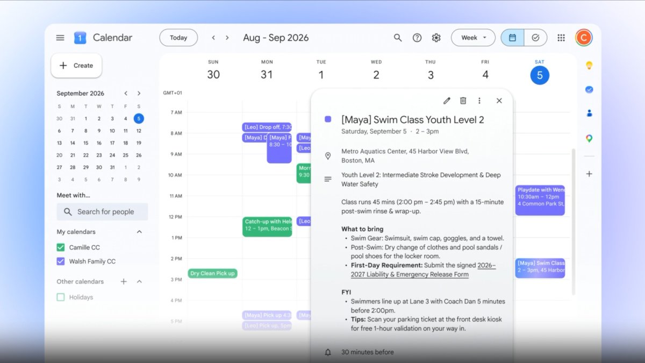Screen dimensions: 645x363
Task: Collapse the My calendars section
Action: point(139,232)
